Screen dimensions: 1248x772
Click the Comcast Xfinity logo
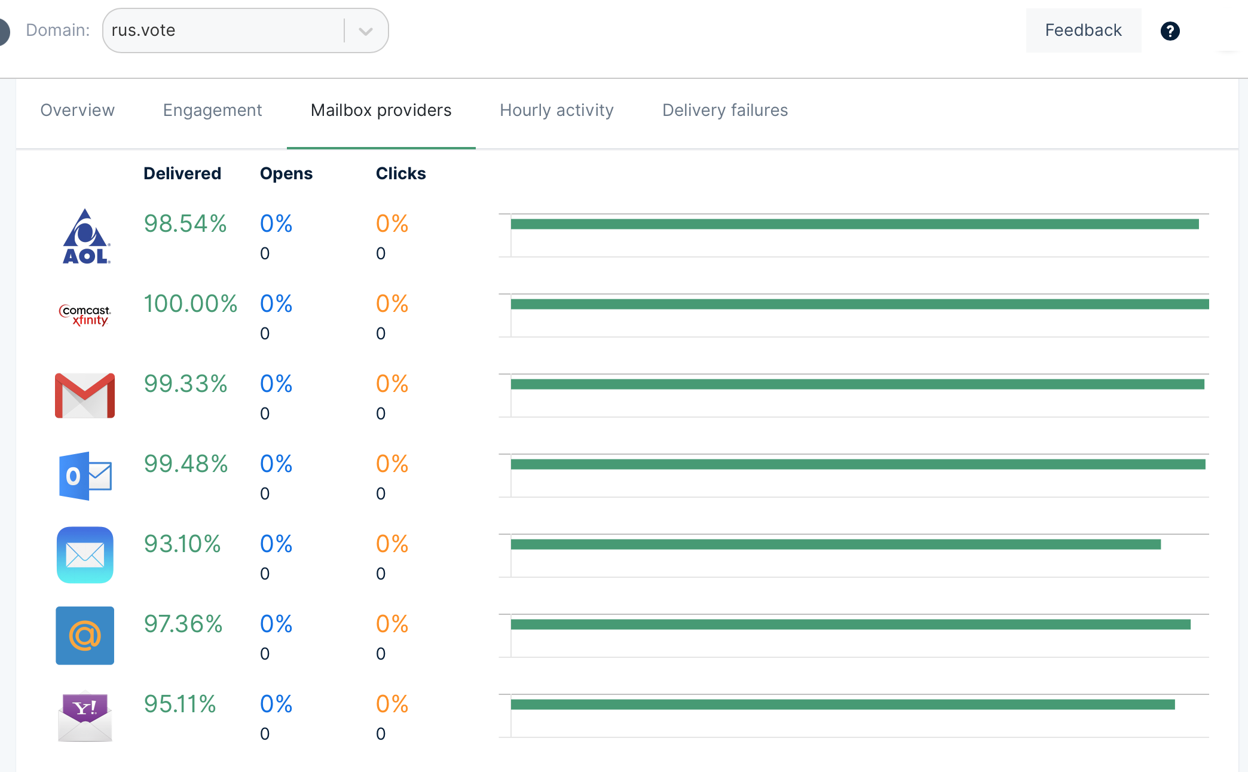pyautogui.click(x=85, y=315)
